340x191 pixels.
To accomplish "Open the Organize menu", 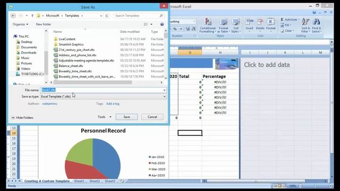I will pyautogui.click(x=20, y=24).
